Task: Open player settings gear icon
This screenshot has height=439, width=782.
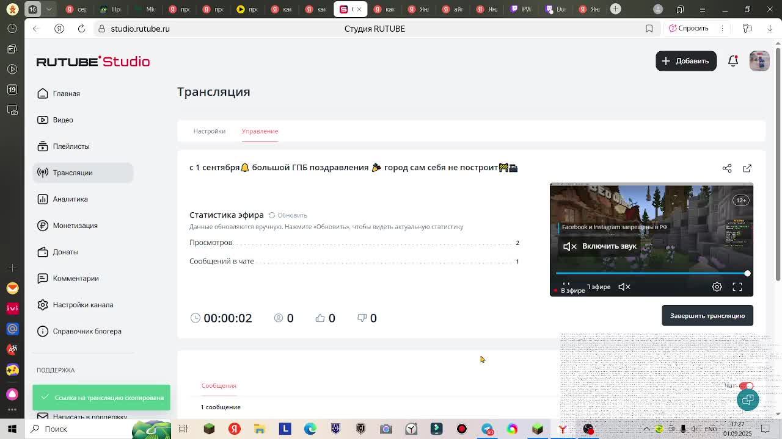Action: tap(717, 287)
